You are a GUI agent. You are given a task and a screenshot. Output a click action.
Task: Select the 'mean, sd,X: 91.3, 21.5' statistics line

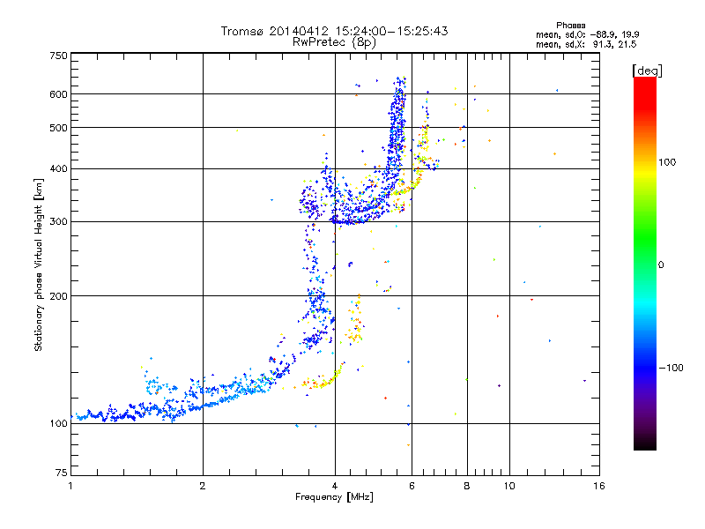[x=586, y=44]
